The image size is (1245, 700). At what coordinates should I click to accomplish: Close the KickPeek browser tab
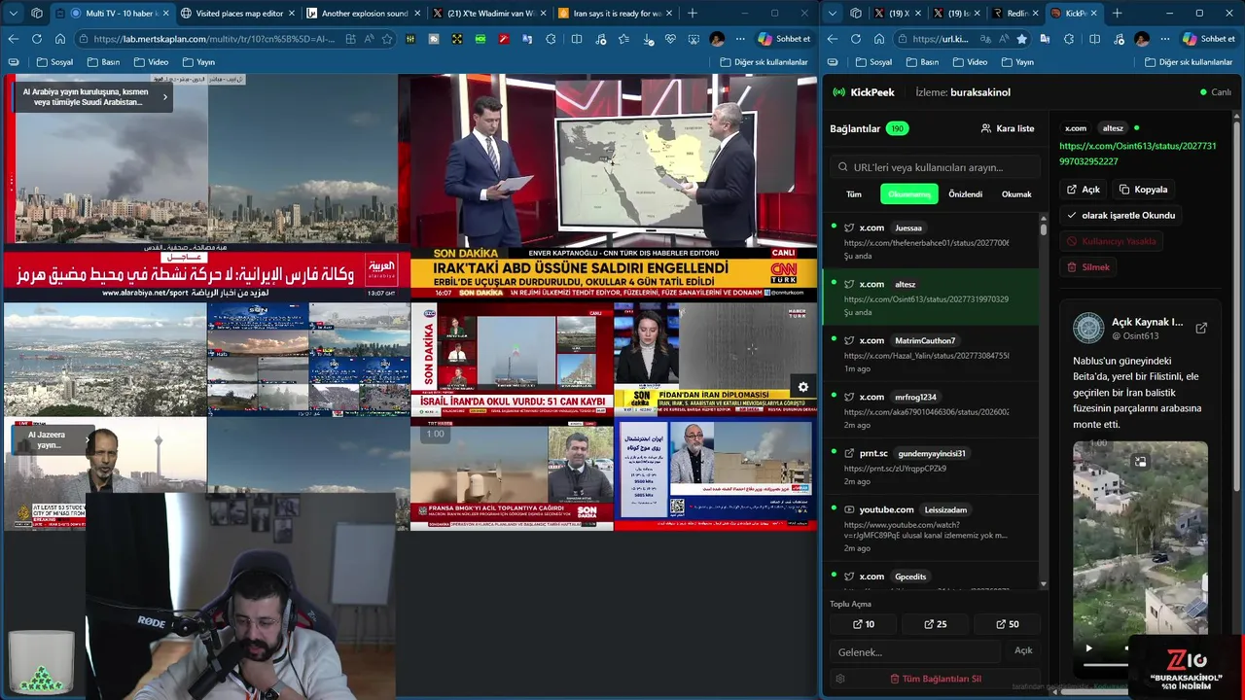[x=1096, y=14]
